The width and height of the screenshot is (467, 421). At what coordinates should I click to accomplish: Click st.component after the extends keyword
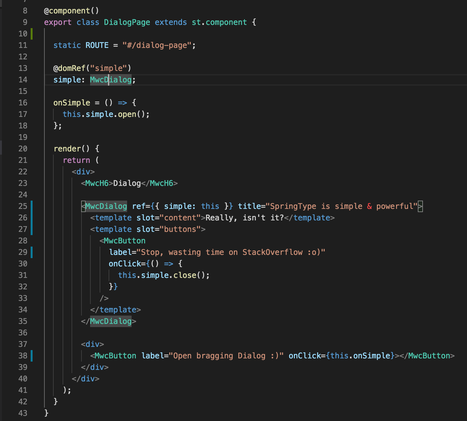tap(219, 22)
